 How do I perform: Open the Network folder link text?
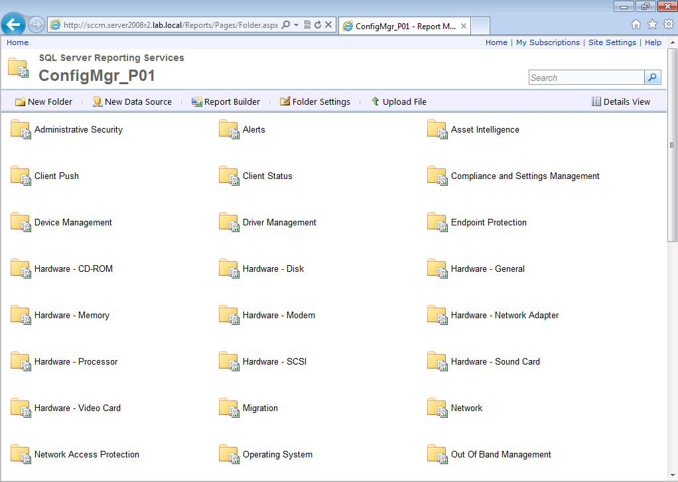click(466, 408)
